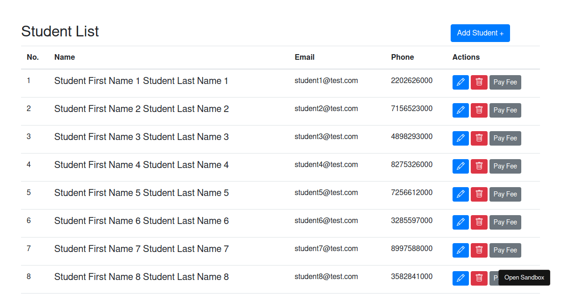The image size is (561, 294).
Task: Click the edit pencil icon for Student 7
Action: pos(460,250)
